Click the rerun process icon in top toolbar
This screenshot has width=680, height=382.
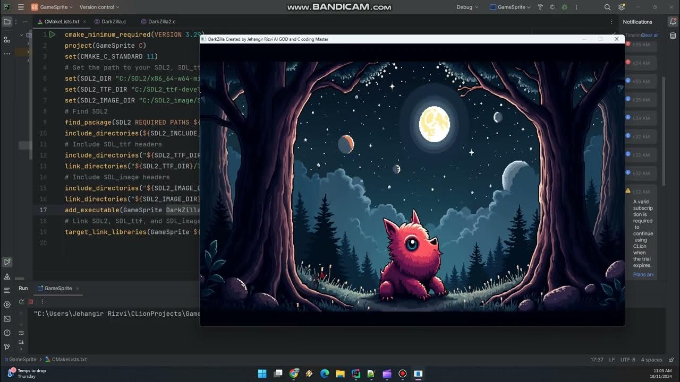552,7
